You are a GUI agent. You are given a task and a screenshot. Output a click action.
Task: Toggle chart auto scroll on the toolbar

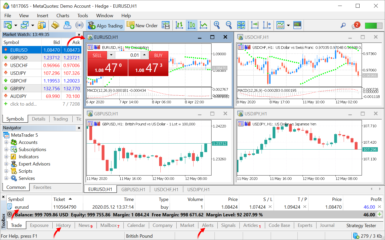coord(254,25)
